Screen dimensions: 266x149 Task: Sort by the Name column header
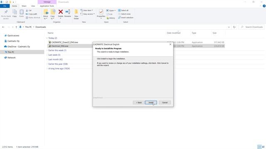(51, 33)
